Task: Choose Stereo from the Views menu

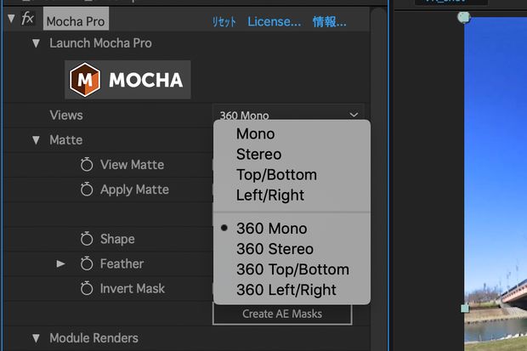Action: point(258,155)
